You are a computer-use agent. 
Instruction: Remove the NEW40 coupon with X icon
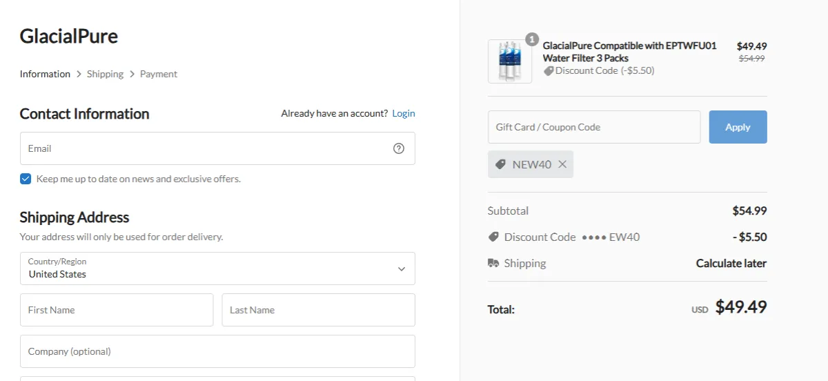pyautogui.click(x=562, y=164)
